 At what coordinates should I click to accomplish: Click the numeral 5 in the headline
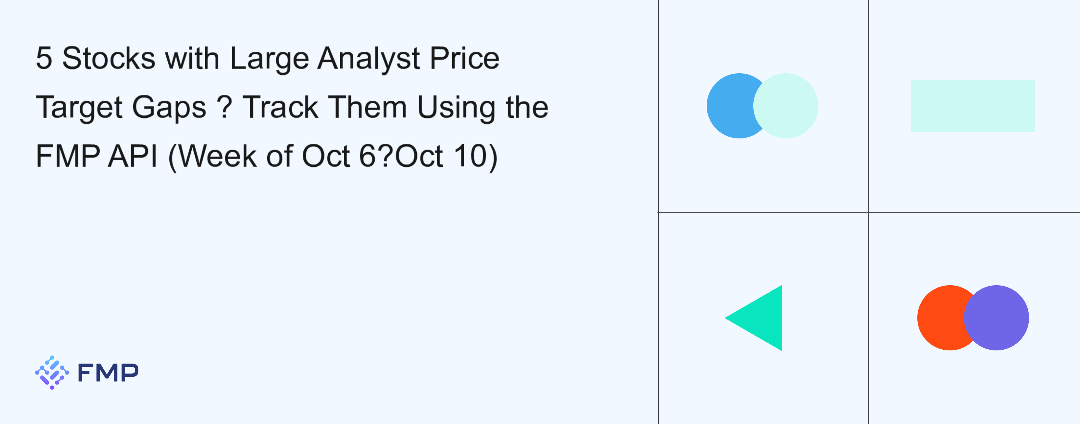(x=44, y=58)
